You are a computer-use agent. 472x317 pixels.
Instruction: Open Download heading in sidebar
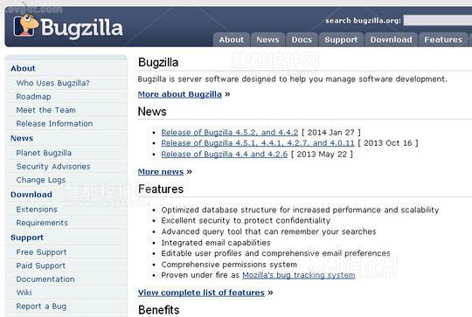[31, 195]
